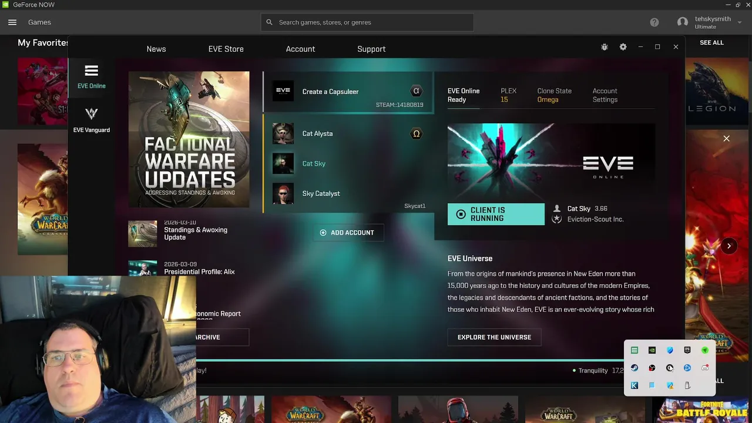Click Windows Security shield with warning icon
The height and width of the screenshot is (423, 752).
[670, 385]
